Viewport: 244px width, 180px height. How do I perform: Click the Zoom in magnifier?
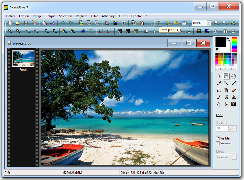pos(217,23)
